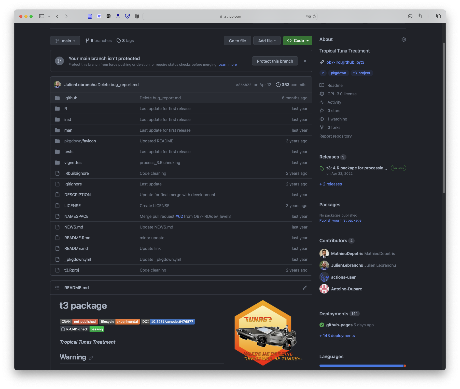Open the green Code dropdown
Image resolution: width=460 pixels, height=389 pixels.
click(298, 41)
